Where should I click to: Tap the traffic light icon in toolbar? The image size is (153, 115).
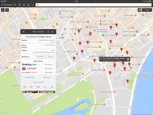(x=19, y=5)
